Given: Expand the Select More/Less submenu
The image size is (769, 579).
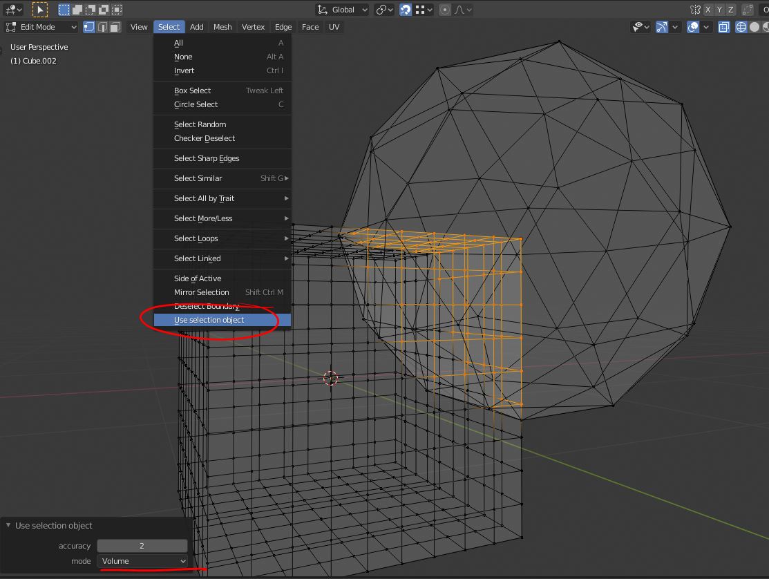Looking at the screenshot, I should (x=222, y=218).
